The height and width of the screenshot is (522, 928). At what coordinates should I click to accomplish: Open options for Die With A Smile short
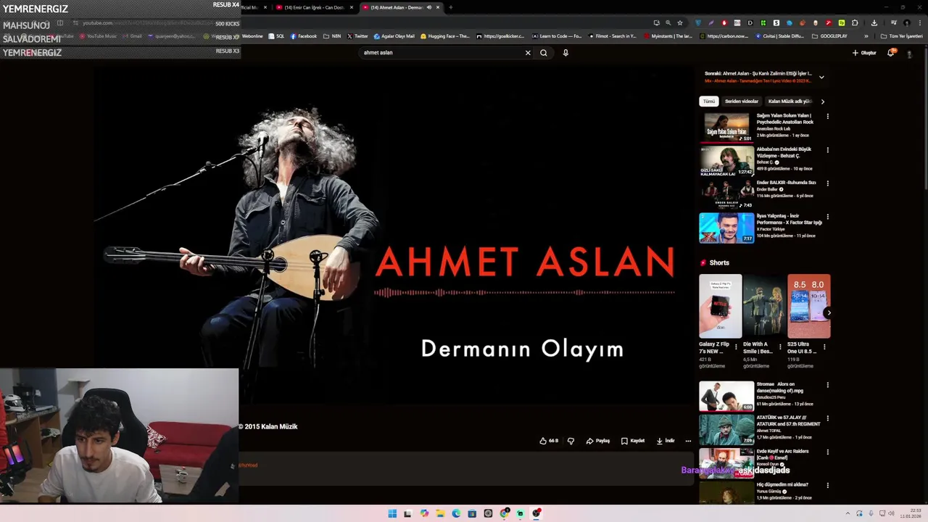tap(780, 347)
